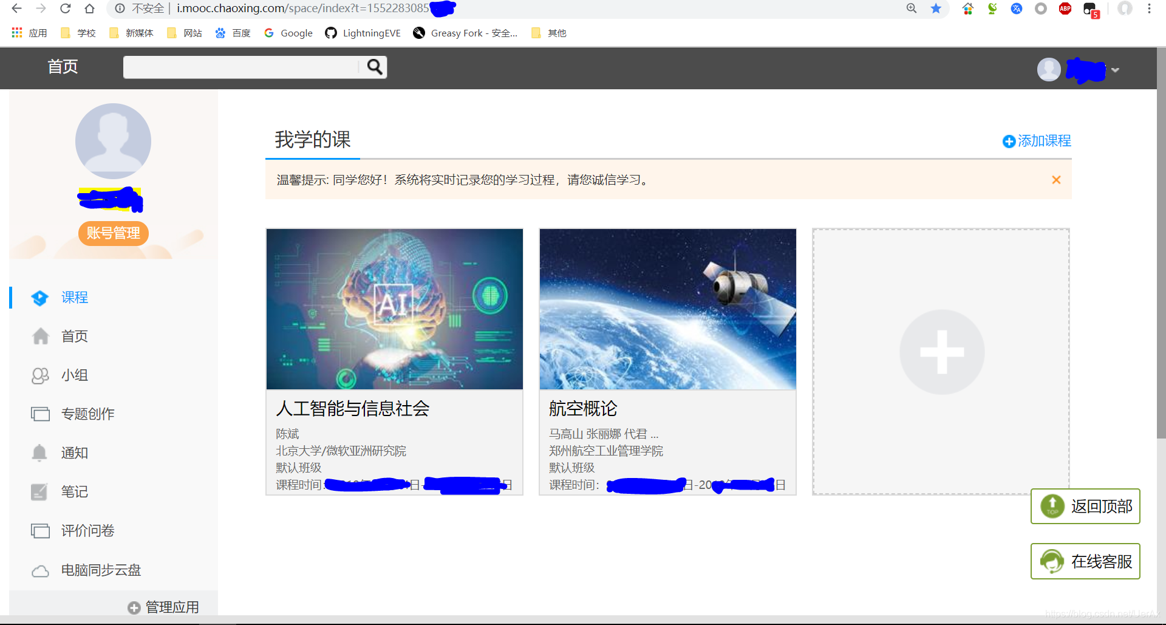Dismiss the 温馨提示 notice banner
1166x625 pixels.
[1056, 179]
